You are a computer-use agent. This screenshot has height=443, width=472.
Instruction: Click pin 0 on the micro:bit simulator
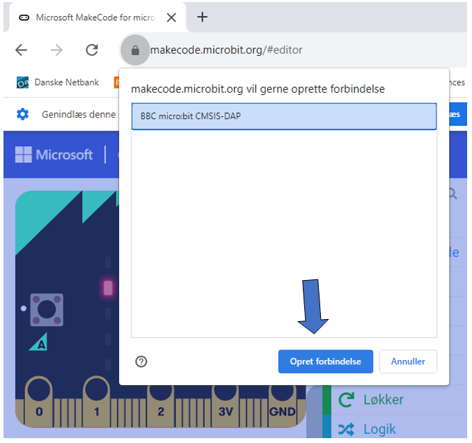click(x=39, y=401)
